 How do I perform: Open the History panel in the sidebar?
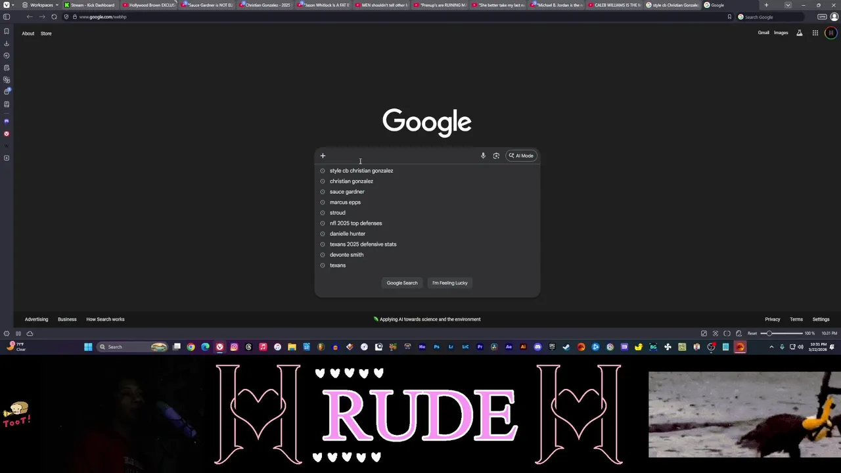tap(7, 55)
